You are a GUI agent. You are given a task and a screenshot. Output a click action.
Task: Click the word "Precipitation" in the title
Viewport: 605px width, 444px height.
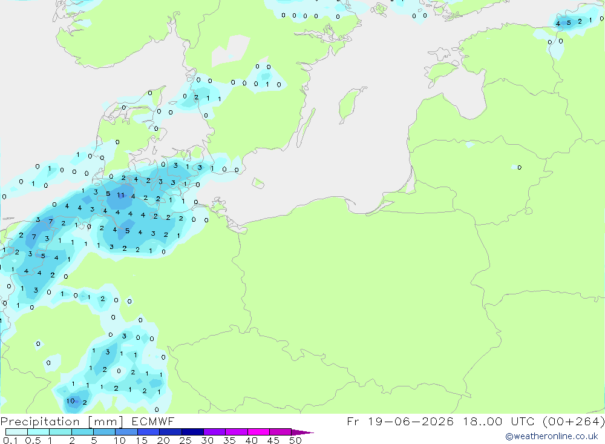click(x=40, y=422)
